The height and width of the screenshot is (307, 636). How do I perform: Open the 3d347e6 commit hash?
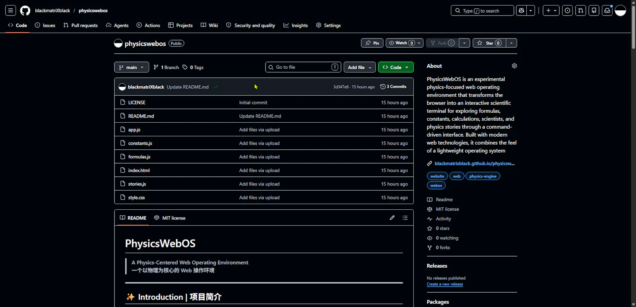(341, 87)
